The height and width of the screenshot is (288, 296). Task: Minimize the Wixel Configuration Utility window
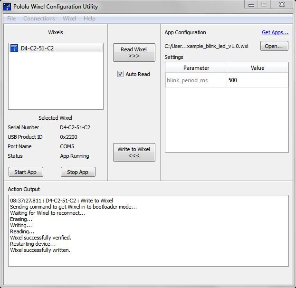[x=251, y=5]
